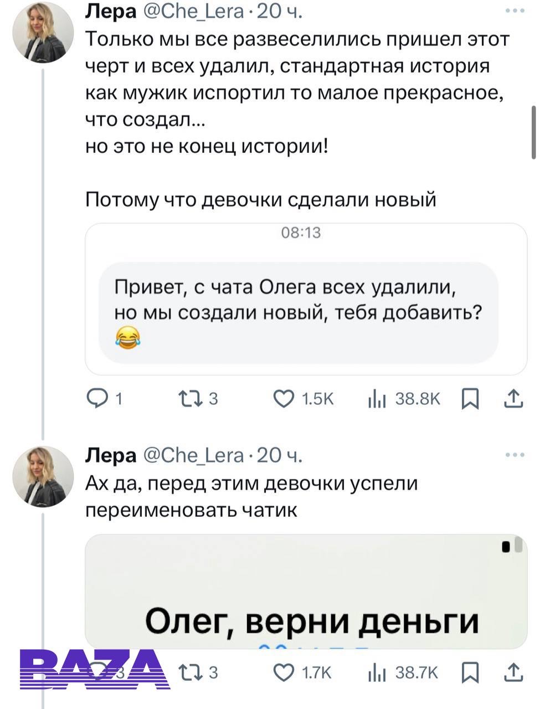Open the @Che_Lera handle in first tweet
540x709 pixels.
point(193,11)
